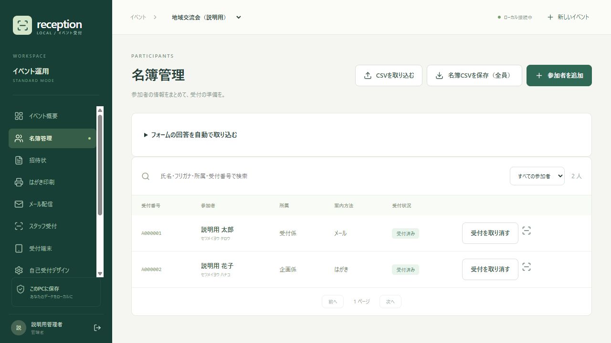Open 受付端末 in the sidebar
The width and height of the screenshot is (611, 343).
tap(53, 248)
